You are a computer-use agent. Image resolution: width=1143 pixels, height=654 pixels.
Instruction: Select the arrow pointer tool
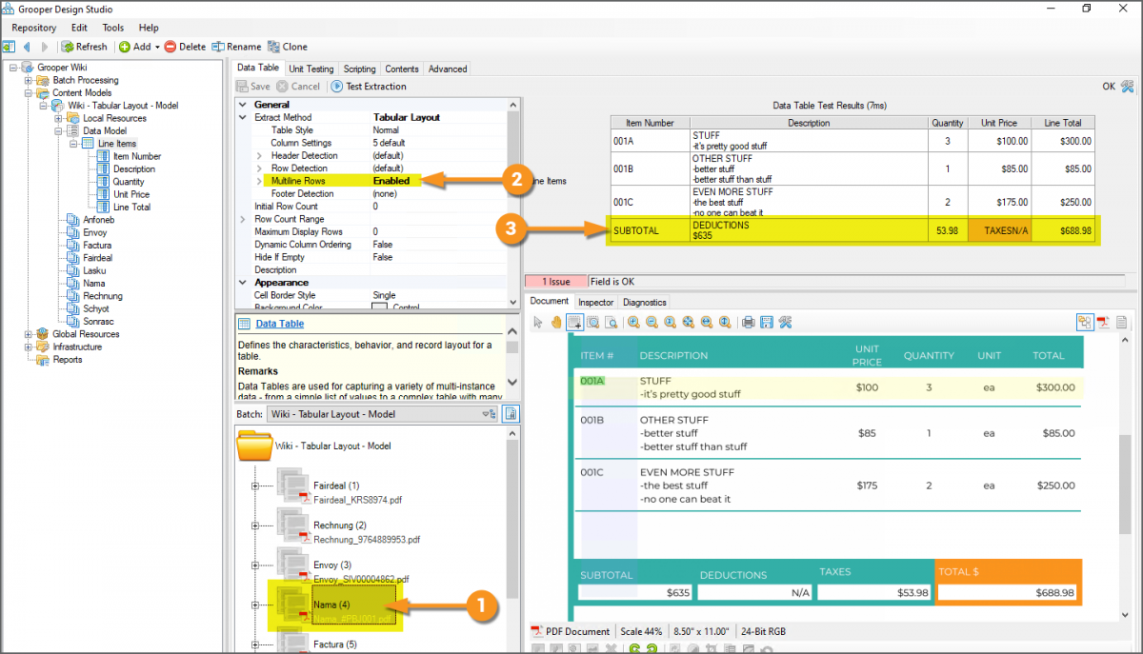click(x=537, y=323)
